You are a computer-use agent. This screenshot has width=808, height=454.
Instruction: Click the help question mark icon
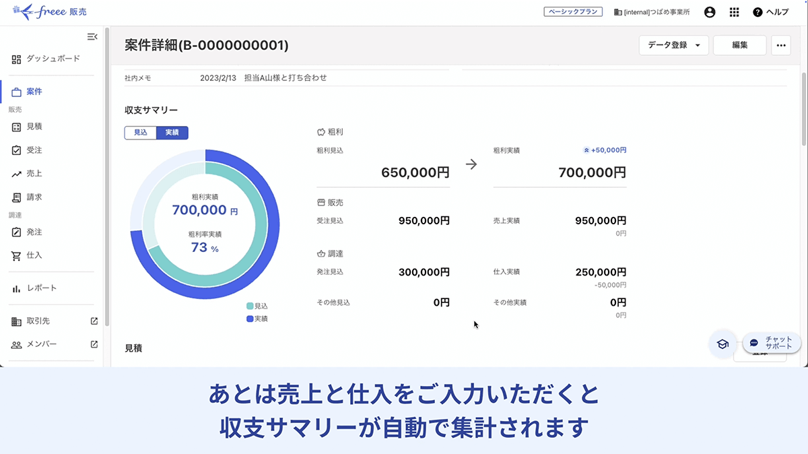pyautogui.click(x=757, y=12)
